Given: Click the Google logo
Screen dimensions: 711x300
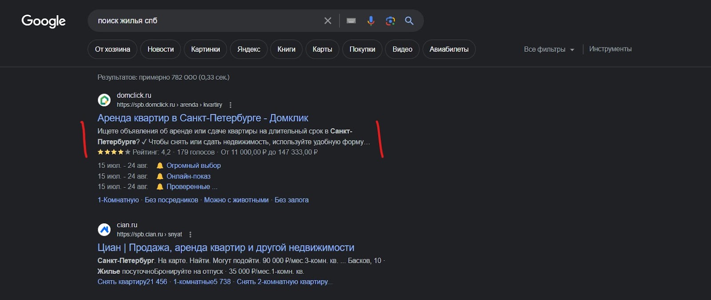Looking at the screenshot, I should click(x=44, y=21).
